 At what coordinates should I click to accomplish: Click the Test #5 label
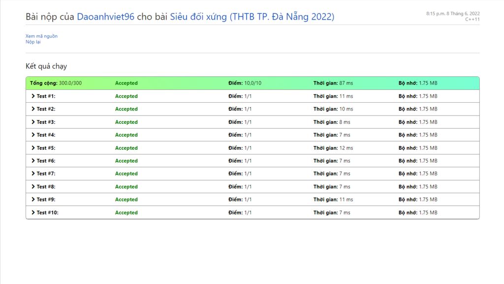[46, 148]
